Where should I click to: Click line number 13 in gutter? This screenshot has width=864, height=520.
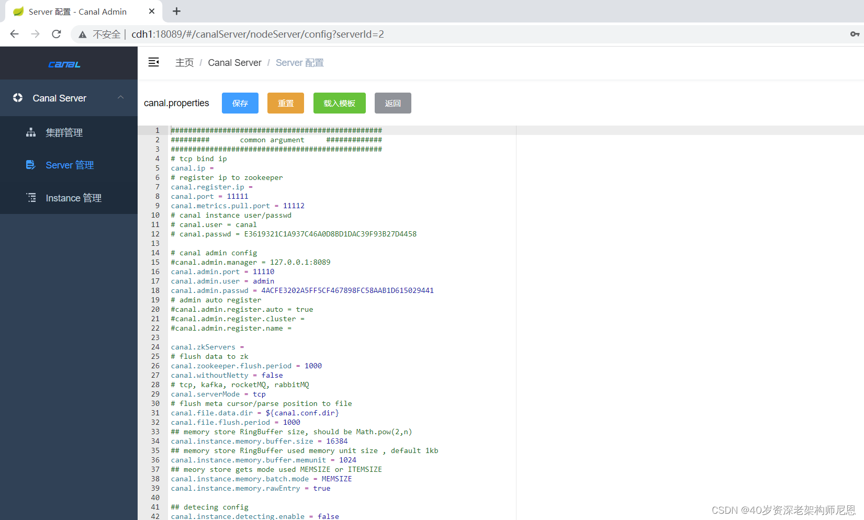155,243
